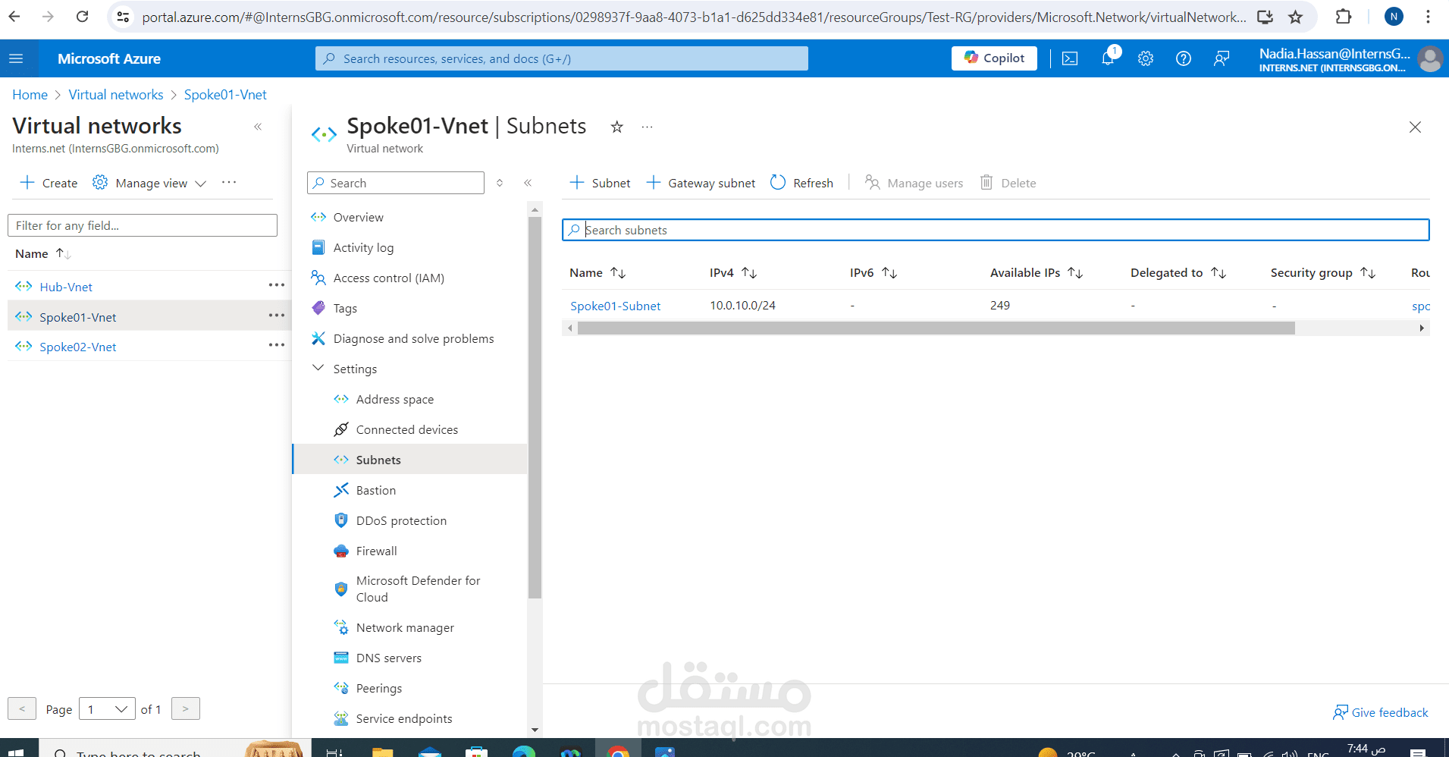Click the Filter for any field box
This screenshot has width=1449, height=757.
[143, 225]
